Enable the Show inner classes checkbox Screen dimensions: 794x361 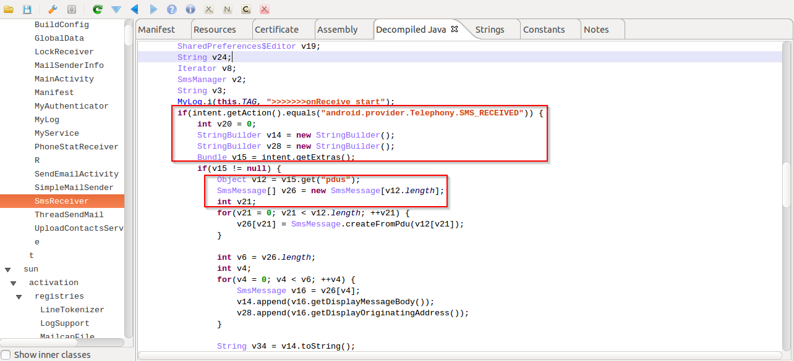(x=6, y=355)
